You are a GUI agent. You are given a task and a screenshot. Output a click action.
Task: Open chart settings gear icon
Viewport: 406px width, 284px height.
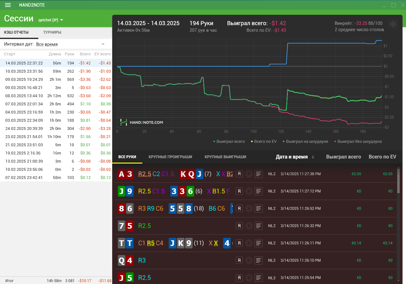click(x=393, y=24)
